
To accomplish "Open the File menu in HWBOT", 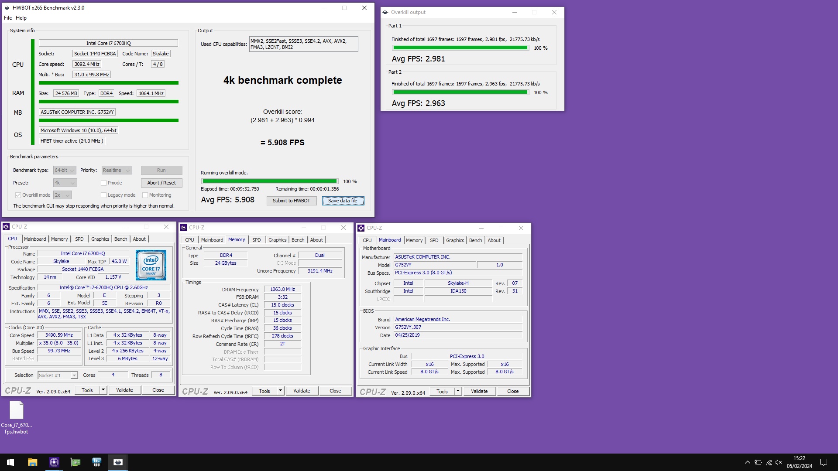I will pyautogui.click(x=8, y=18).
